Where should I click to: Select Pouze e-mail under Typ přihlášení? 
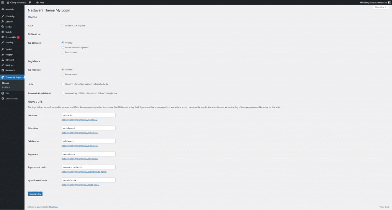click(63, 52)
